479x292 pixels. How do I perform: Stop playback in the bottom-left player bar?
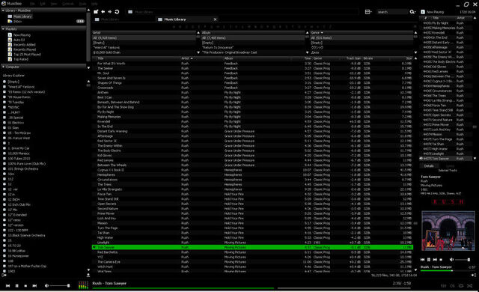pyautogui.click(x=25, y=285)
